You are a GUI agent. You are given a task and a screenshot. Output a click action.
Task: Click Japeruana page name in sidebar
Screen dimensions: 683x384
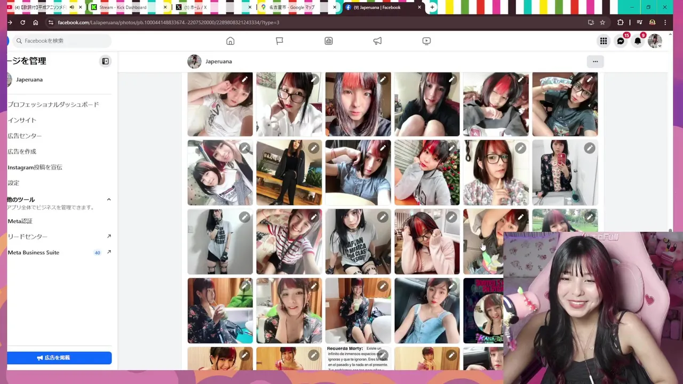coord(29,79)
